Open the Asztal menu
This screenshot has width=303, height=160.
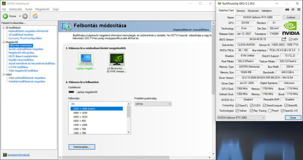tap(29, 9)
